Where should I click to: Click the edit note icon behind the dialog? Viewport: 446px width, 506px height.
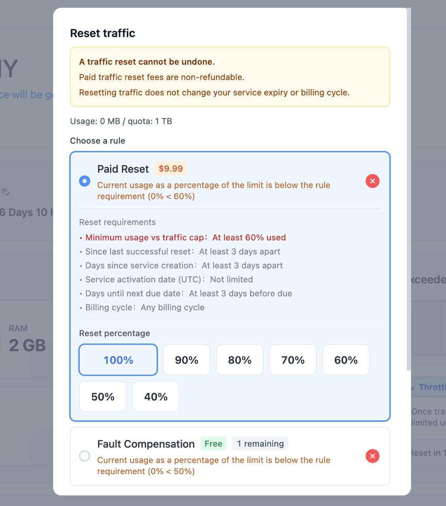click(x=6, y=192)
